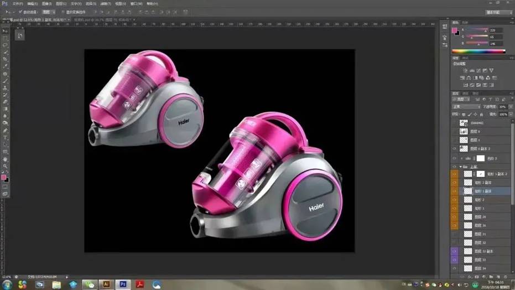Select the Lasso tool
Viewport: 515px width, 290px height.
click(x=6, y=45)
